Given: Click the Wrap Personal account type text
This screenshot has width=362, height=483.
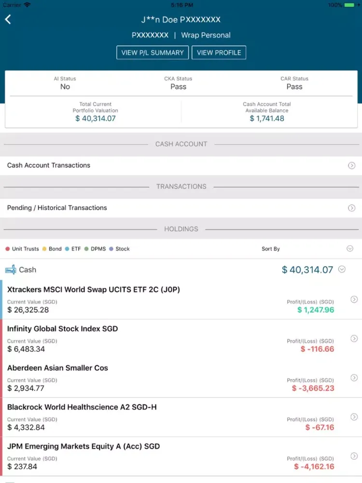Looking at the screenshot, I should coord(206,35).
